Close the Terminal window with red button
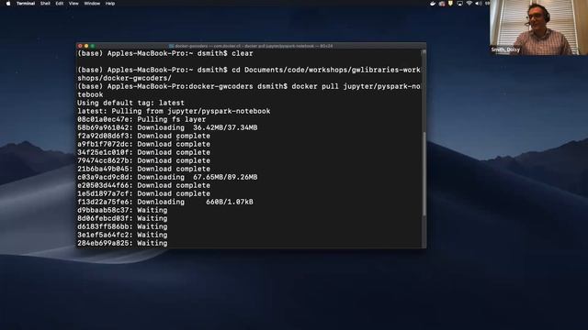Image resolution: width=588 pixels, height=330 pixels. tap(80, 46)
